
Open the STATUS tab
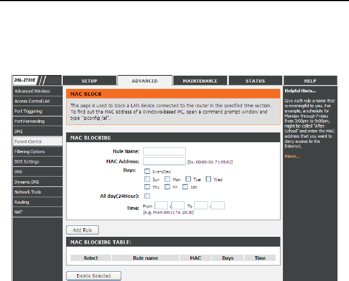255,81
